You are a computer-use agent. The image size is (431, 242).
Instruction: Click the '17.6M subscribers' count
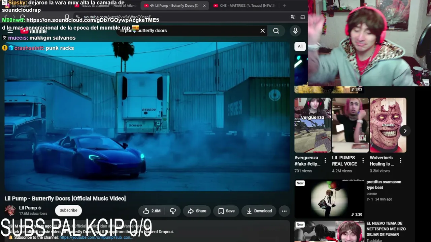pos(33,213)
